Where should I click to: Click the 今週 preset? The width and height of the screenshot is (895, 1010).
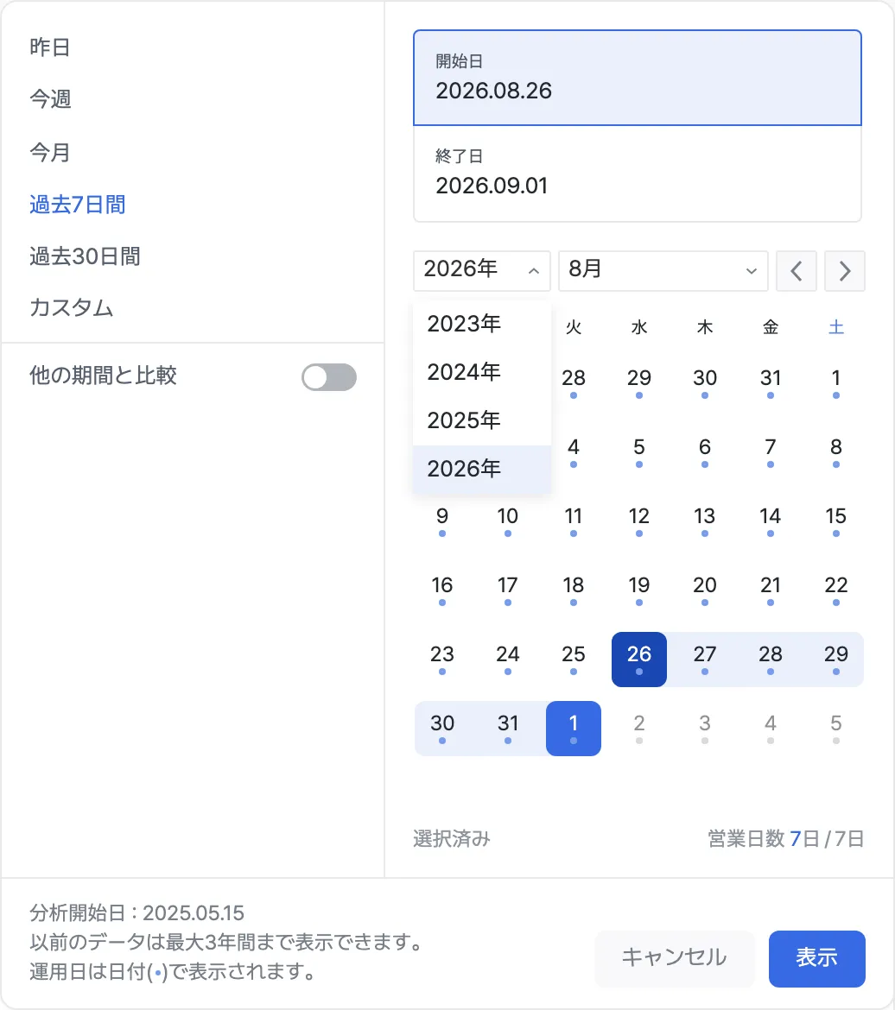50,99
